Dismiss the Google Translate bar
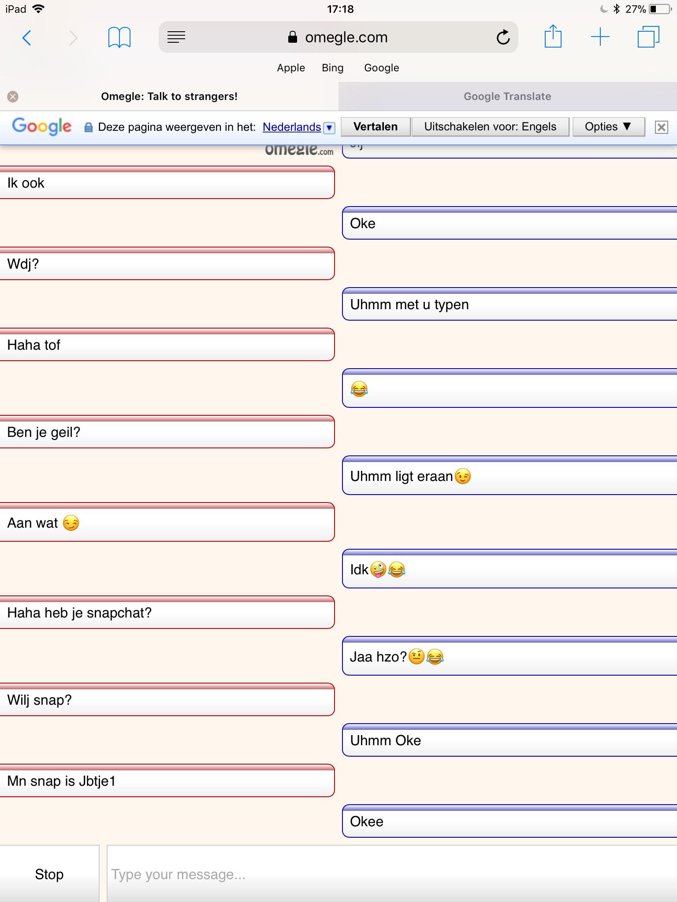The width and height of the screenshot is (677, 902). (661, 127)
